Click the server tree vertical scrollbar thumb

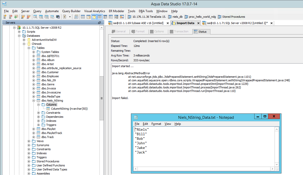(x=102, y=98)
